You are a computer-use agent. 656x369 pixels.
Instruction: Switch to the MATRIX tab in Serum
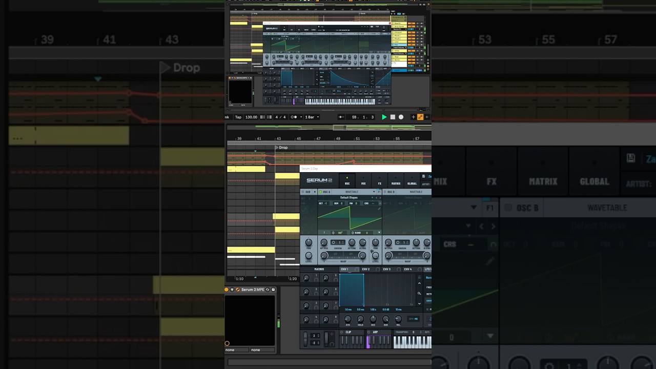pyautogui.click(x=396, y=180)
